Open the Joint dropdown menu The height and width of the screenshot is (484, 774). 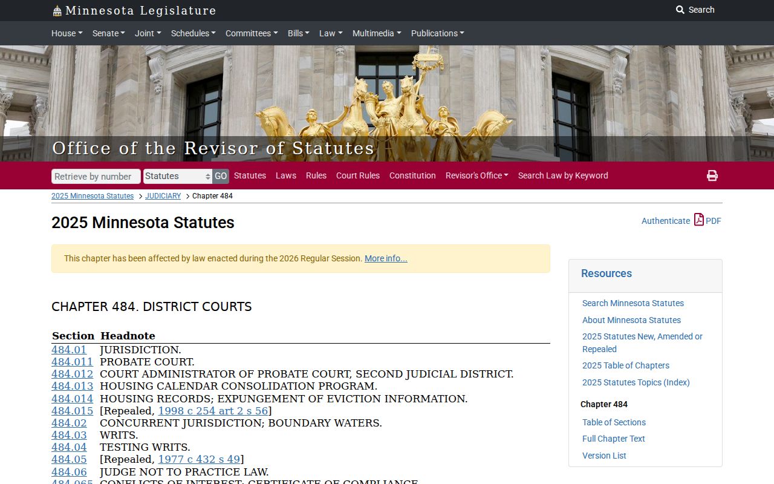(148, 33)
